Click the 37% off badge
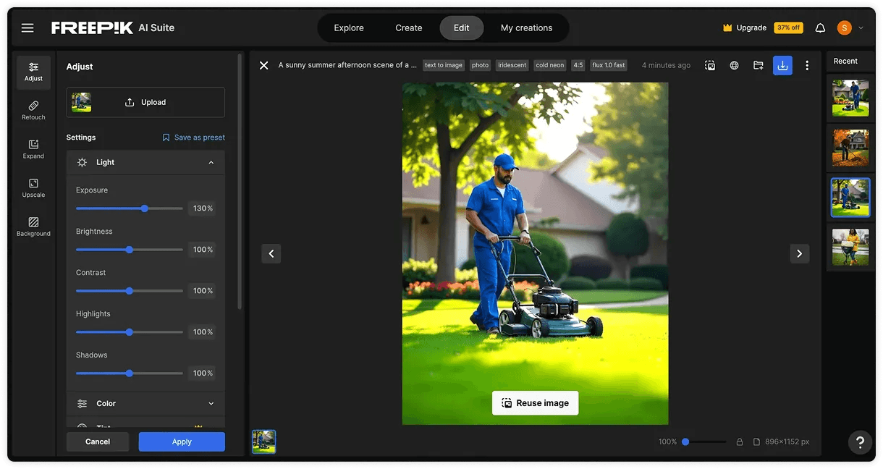This screenshot has width=883, height=469. (788, 28)
